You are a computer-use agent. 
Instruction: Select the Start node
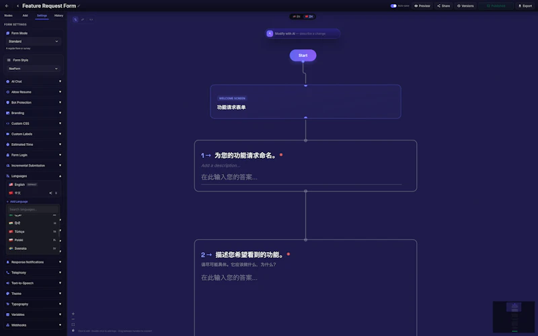click(x=303, y=55)
